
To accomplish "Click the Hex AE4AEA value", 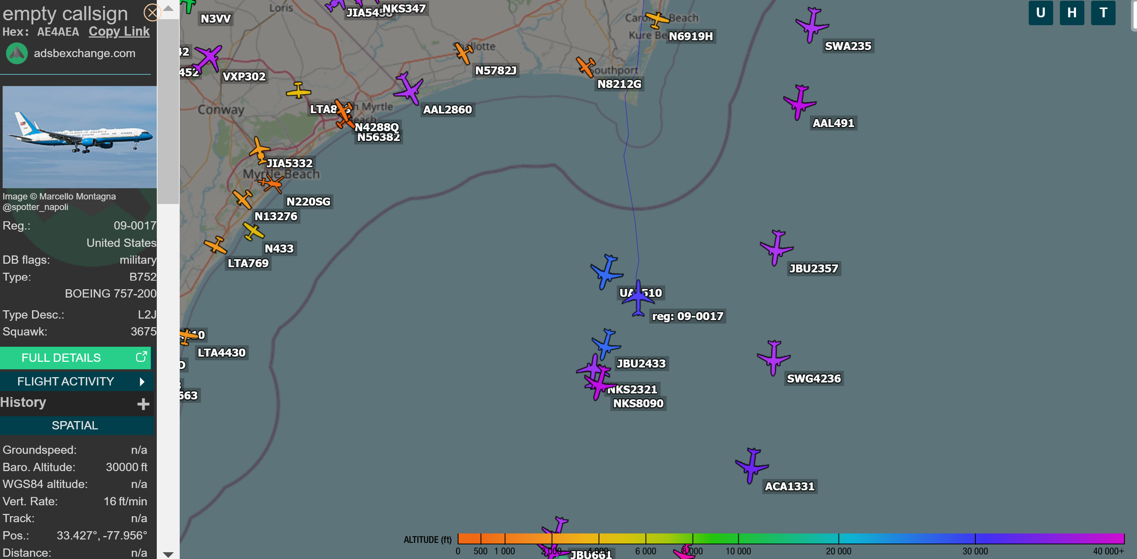I will click(x=58, y=32).
